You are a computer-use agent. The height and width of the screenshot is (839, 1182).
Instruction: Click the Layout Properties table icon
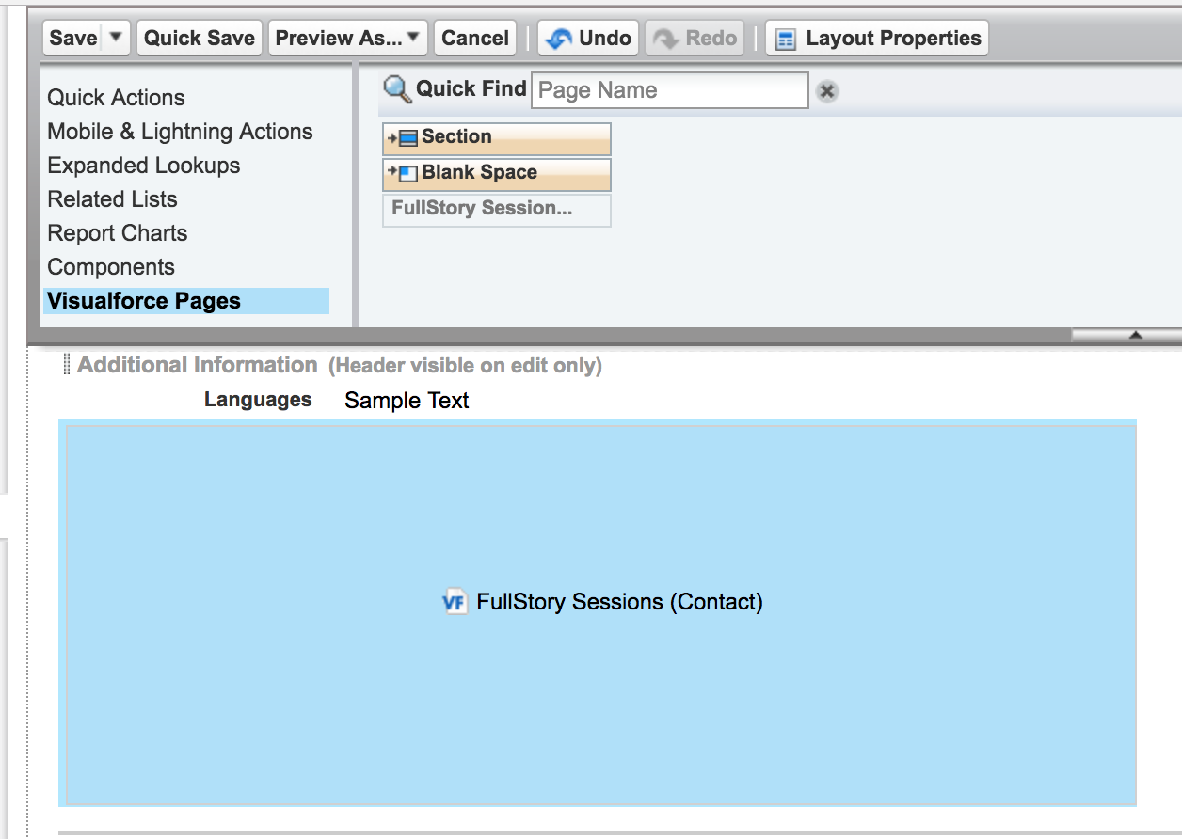[x=787, y=40]
